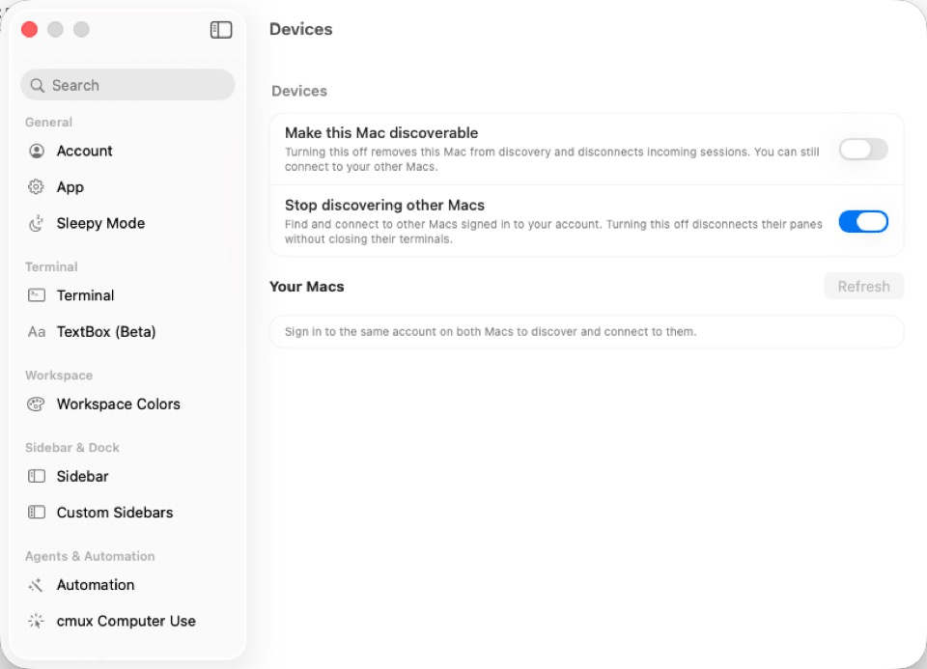This screenshot has height=669, width=927.
Task: Click the Agents & Automation section heading
Action: coord(90,556)
